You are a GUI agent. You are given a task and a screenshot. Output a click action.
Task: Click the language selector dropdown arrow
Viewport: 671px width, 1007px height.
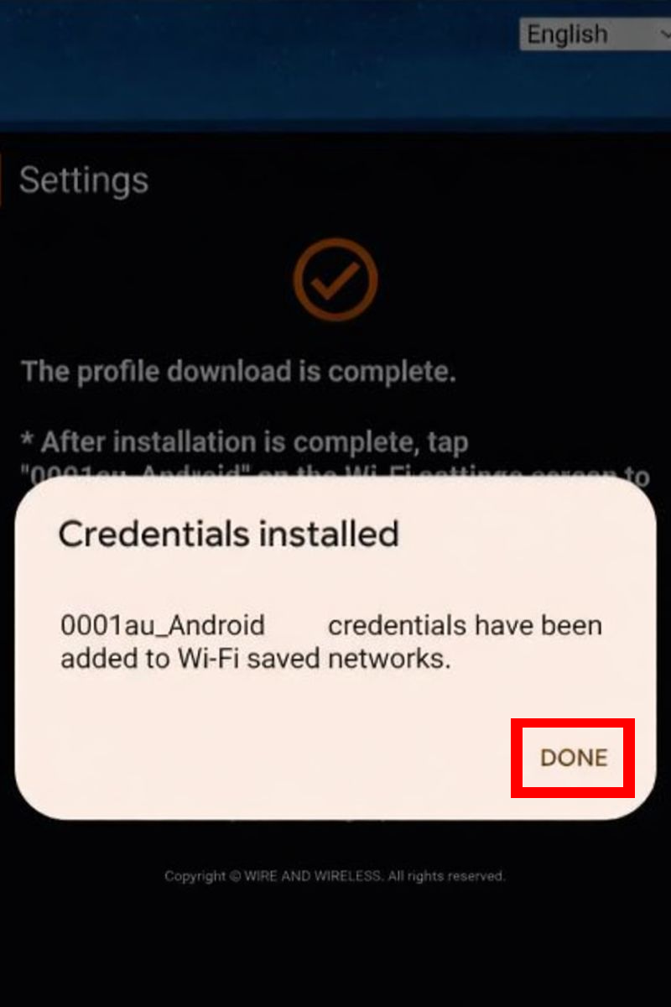tap(663, 34)
